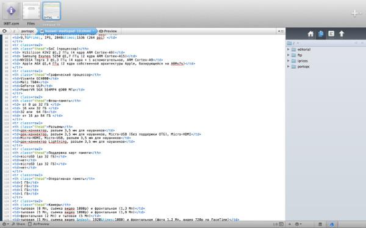Viewport: 366px width, 228px height.
Task: Click the 'NVIDIA Tegra 3' code line
Action: tap(87, 60)
